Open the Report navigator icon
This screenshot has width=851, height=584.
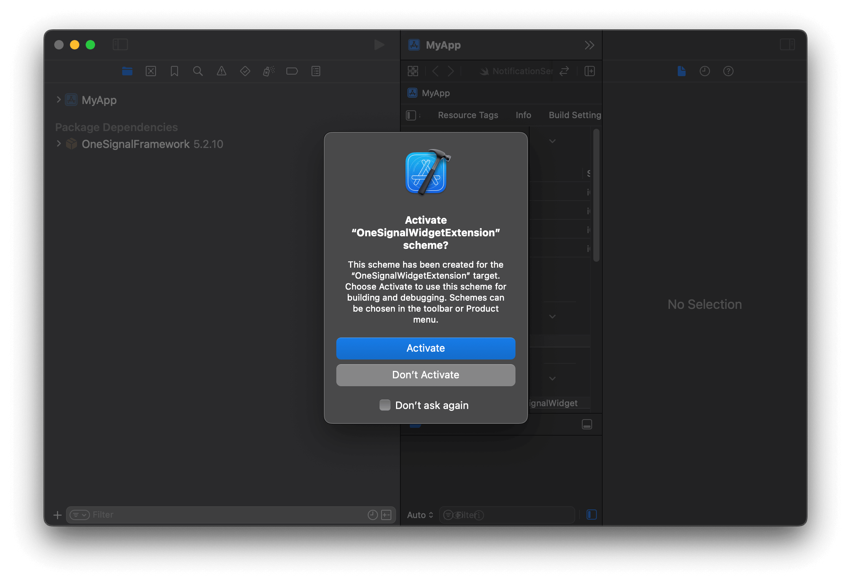pyautogui.click(x=316, y=71)
